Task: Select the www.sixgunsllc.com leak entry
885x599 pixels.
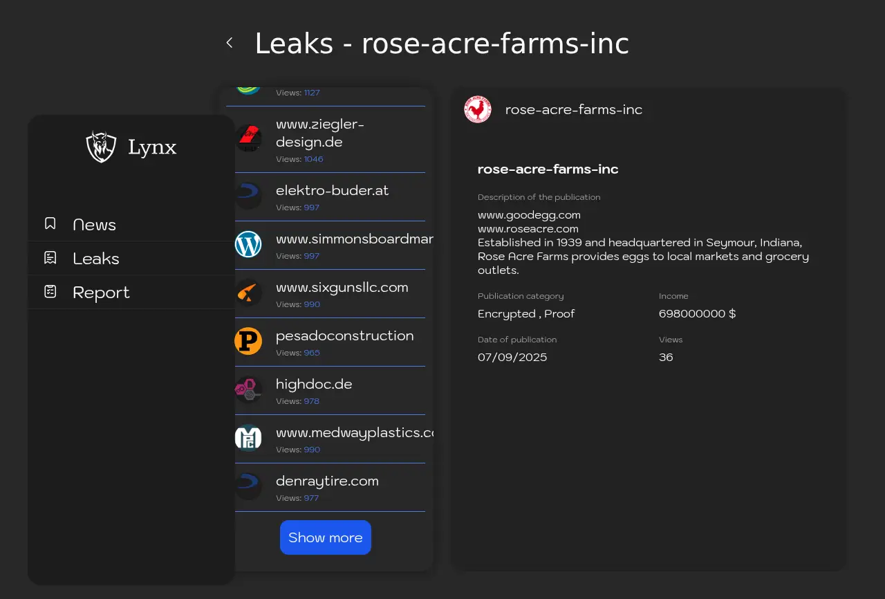Action: point(342,287)
